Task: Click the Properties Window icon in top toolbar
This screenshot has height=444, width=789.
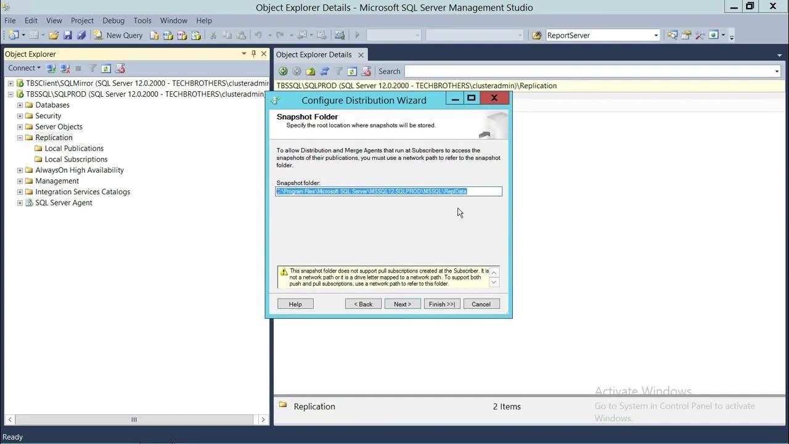Action: pyautogui.click(x=686, y=35)
